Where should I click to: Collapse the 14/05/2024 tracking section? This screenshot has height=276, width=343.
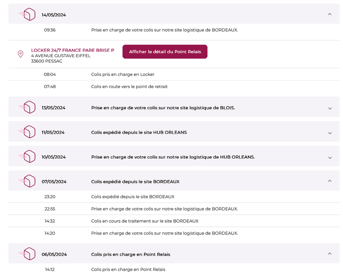tap(330, 14)
